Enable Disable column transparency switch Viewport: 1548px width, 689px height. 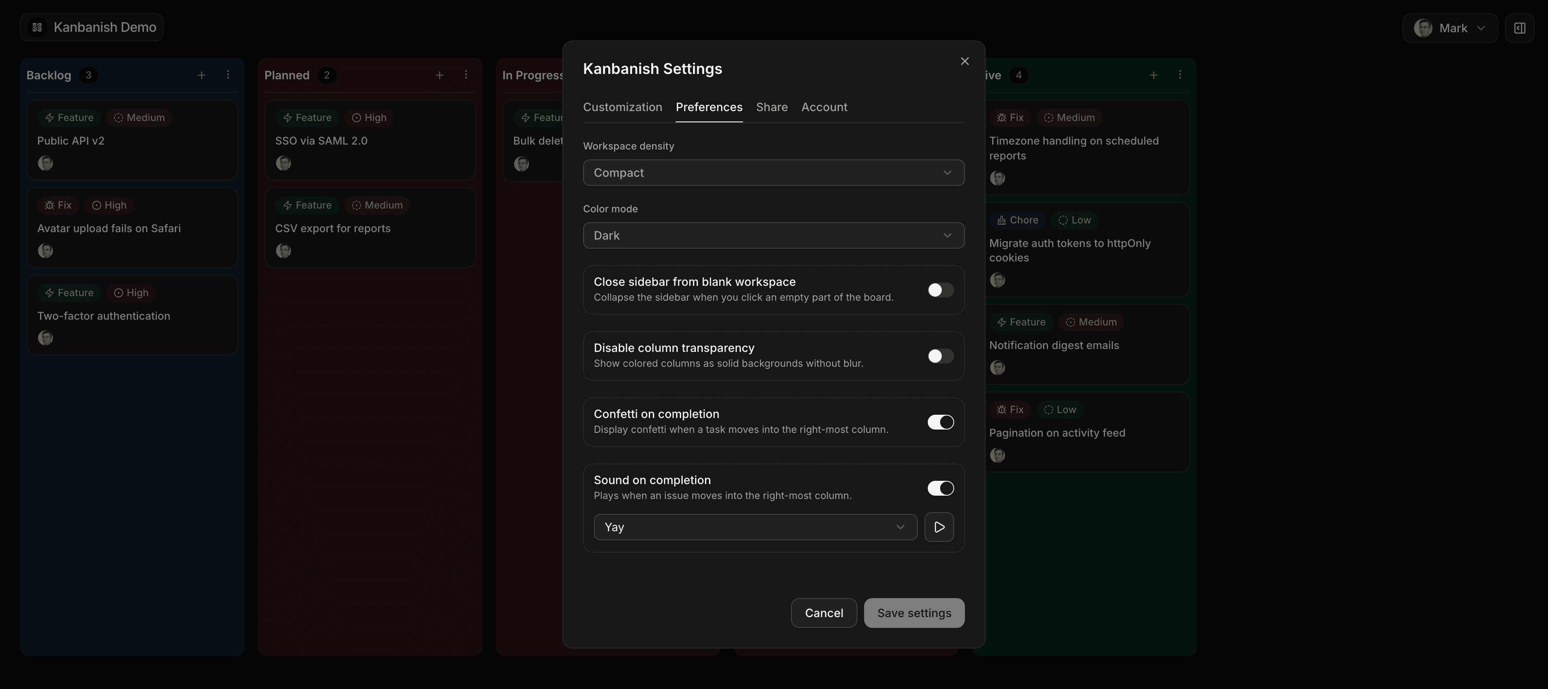(941, 356)
